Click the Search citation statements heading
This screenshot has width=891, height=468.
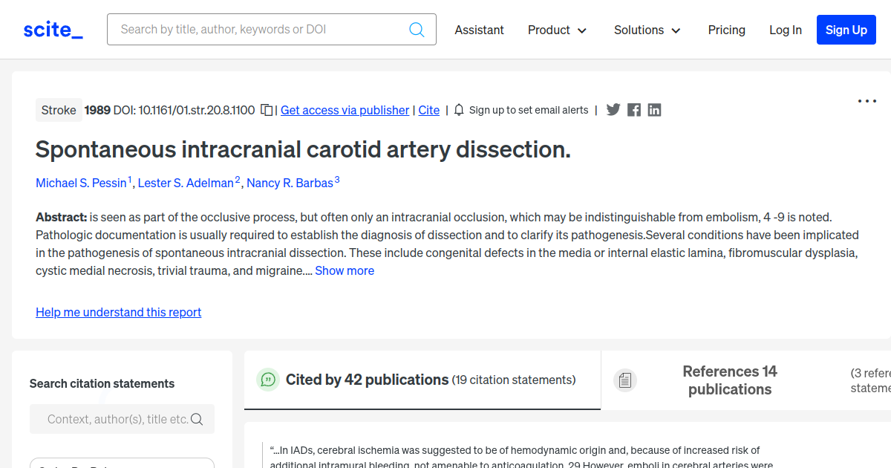point(102,383)
